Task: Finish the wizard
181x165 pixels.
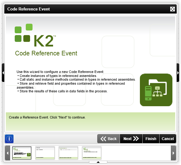Action: coord(151,139)
